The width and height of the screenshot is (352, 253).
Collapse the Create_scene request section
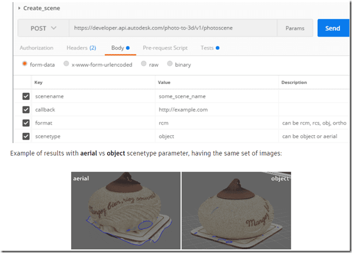tap(20, 8)
